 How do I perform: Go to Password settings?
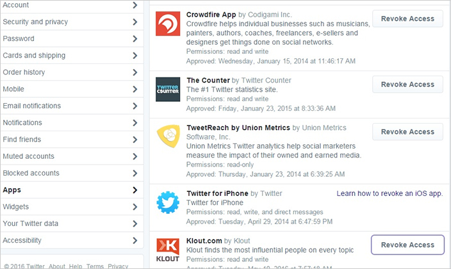[19, 38]
